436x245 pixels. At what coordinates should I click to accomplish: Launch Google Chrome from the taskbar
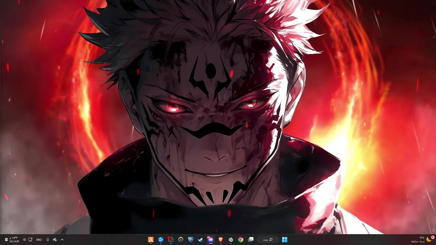tap(240, 240)
